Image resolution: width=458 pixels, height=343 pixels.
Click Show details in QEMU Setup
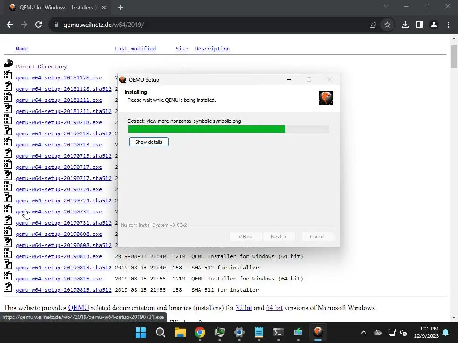pos(148,142)
